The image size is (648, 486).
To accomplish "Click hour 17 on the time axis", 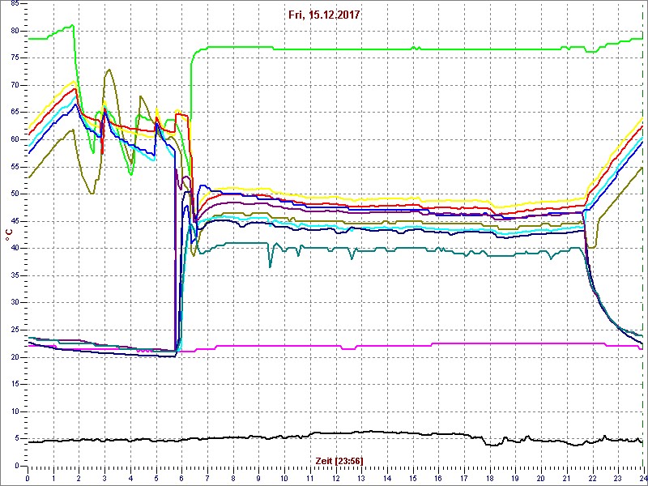I will point(463,479).
